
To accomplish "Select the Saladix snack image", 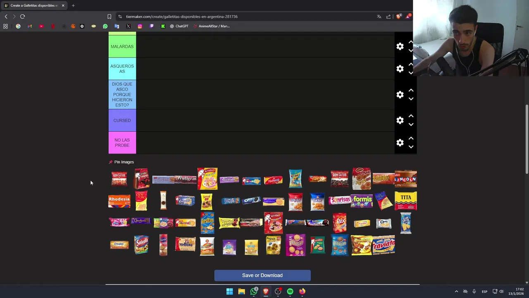I will click(141, 245).
